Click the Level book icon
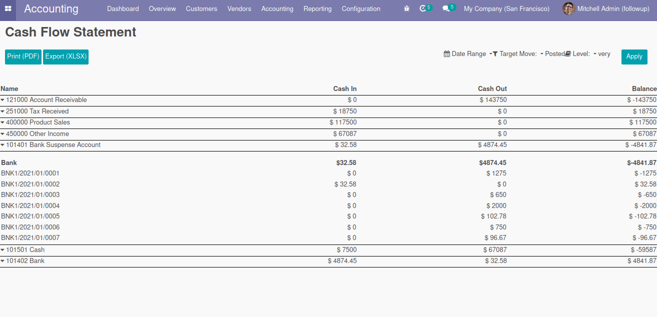Image resolution: width=657 pixels, height=317 pixels. (x=568, y=54)
